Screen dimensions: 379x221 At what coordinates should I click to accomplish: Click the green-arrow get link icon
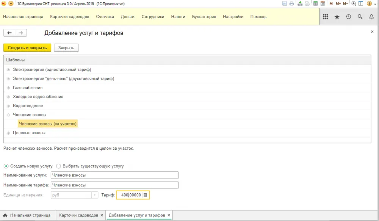pos(300,3)
